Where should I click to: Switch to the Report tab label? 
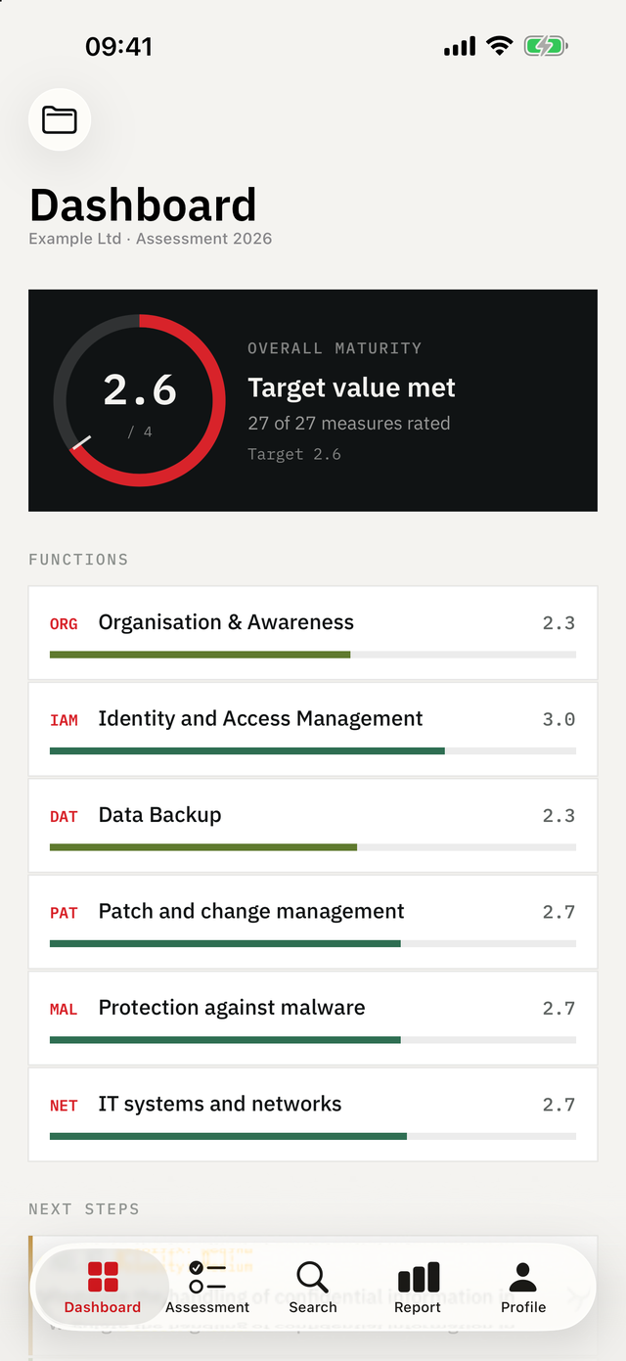[x=418, y=1307]
